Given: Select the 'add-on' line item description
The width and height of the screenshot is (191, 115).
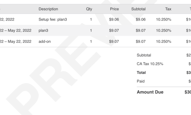Looking at the screenshot, I should 45,41.
